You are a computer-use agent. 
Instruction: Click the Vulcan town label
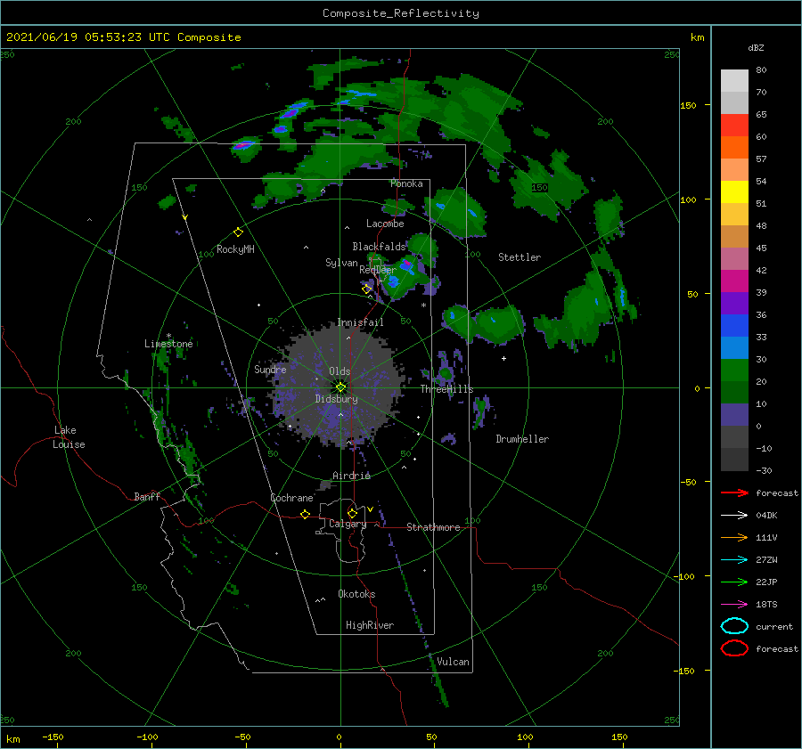[x=453, y=662]
